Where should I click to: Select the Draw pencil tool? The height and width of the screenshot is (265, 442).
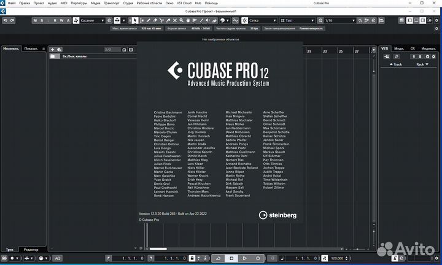(149, 21)
